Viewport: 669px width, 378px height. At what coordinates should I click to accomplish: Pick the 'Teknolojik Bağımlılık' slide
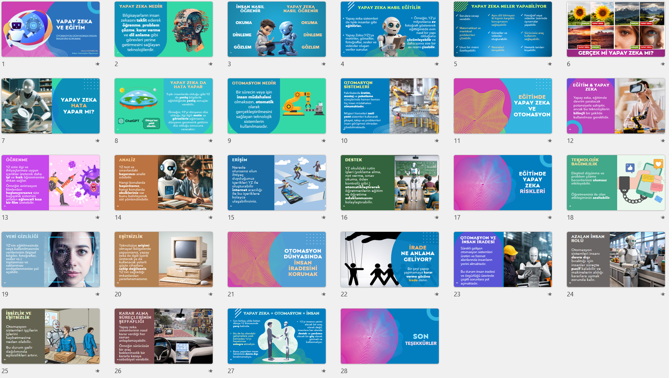(616, 183)
